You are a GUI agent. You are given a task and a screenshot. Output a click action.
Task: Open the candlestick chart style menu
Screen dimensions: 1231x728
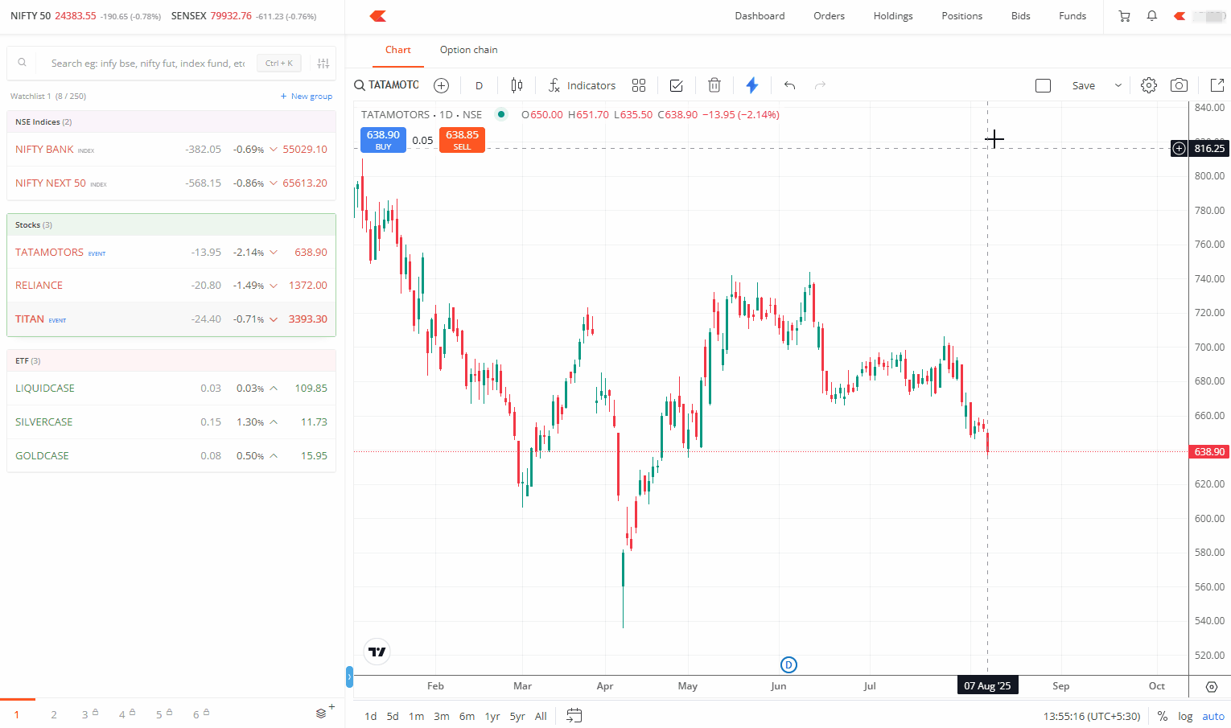click(x=517, y=85)
